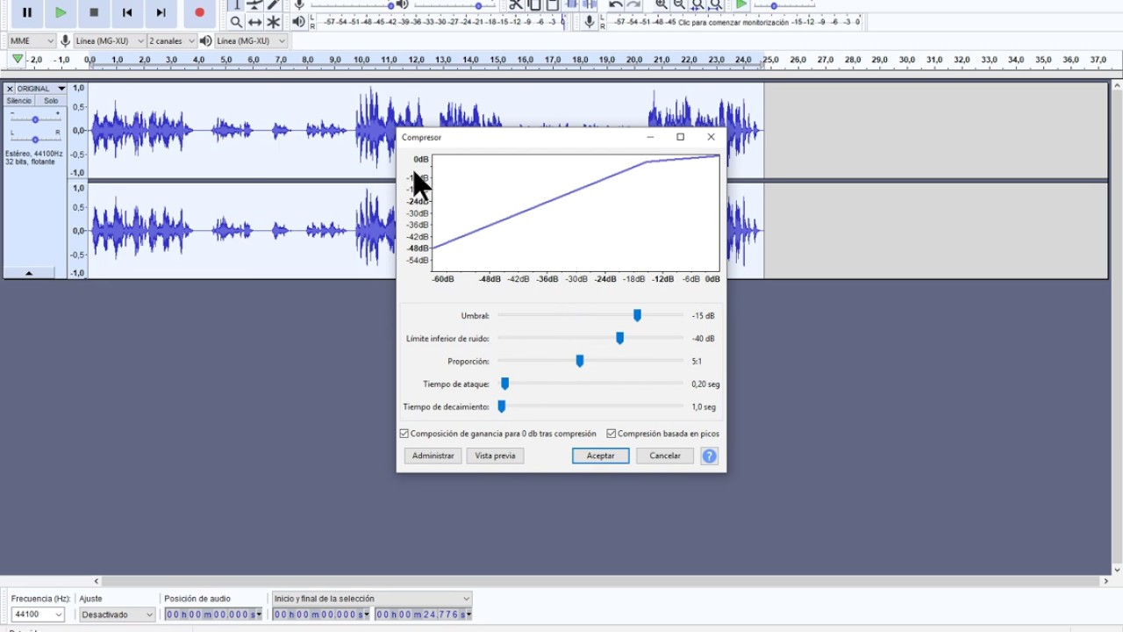Click the Fit selection to width icon

(697, 4)
